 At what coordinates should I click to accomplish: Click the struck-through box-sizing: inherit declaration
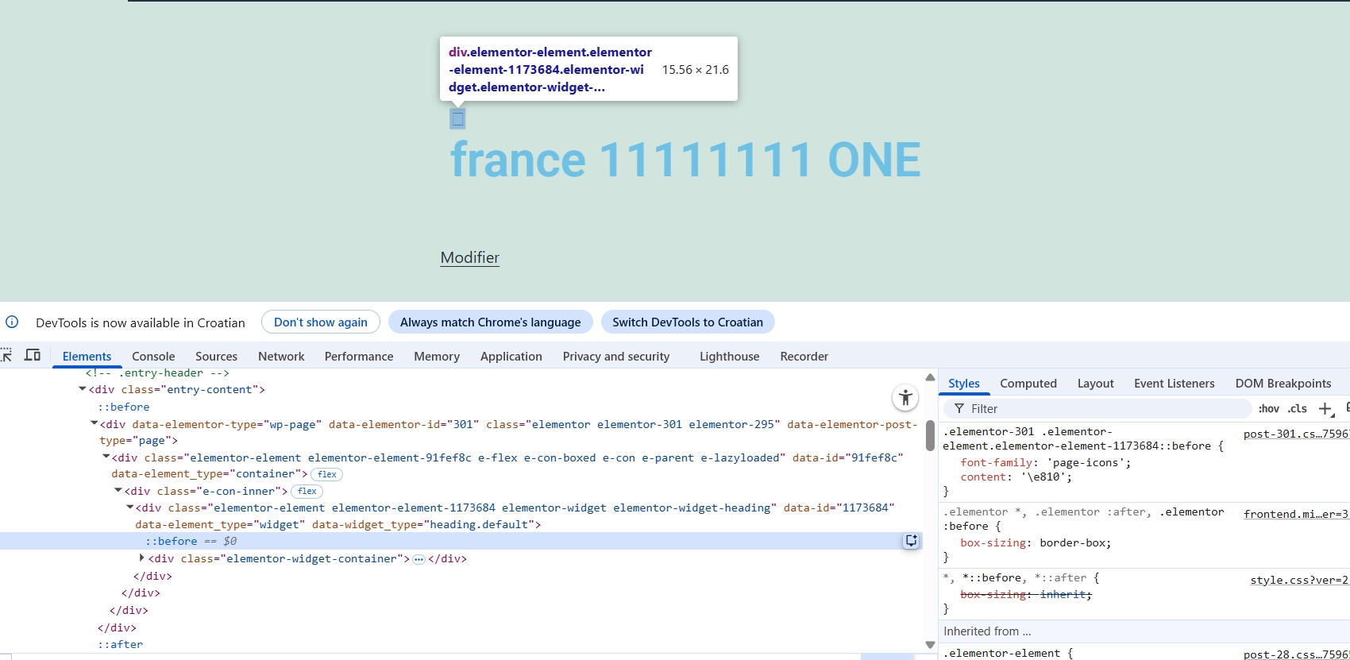click(x=1026, y=594)
